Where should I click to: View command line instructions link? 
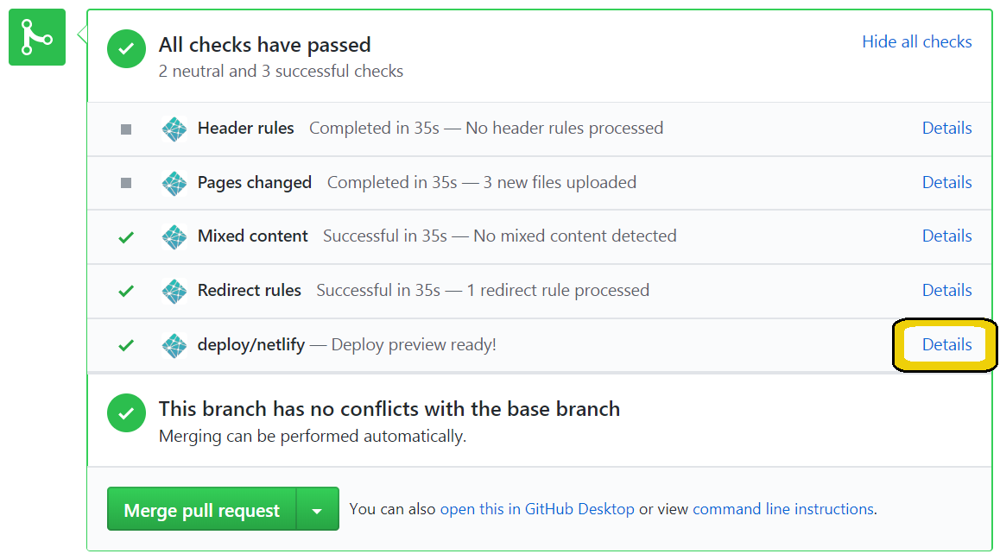782,509
